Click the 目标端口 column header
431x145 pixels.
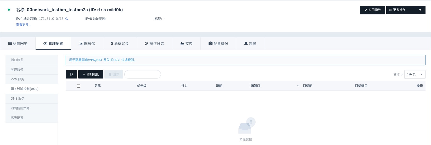361,86
